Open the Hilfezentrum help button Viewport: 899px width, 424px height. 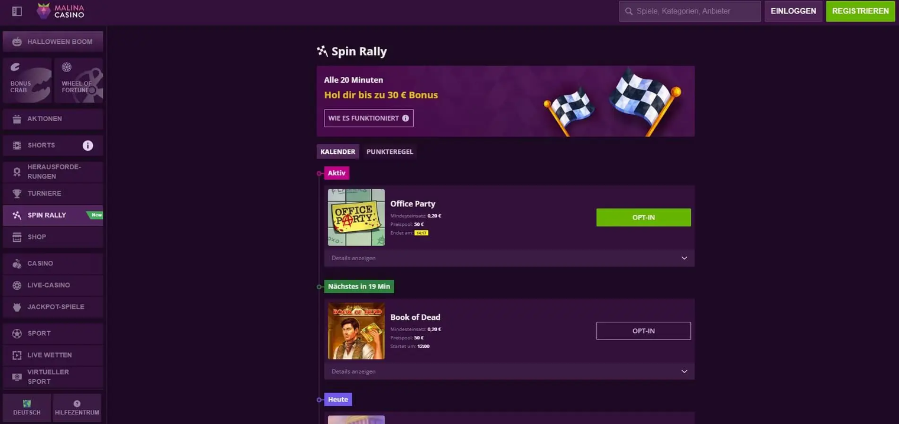[x=77, y=408]
